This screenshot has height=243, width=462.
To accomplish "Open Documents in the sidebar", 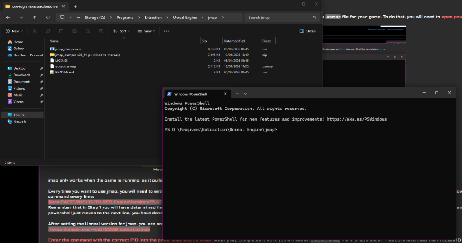I will 22,82.
